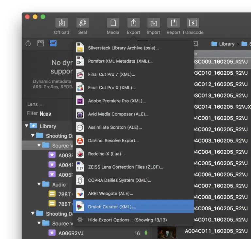This screenshot has width=251, height=239.
Task: Select clip 4C007_160205_R2VJ row
Action: (x=222, y=186)
